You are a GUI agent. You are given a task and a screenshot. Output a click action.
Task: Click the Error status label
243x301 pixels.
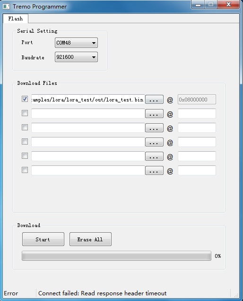(11, 293)
